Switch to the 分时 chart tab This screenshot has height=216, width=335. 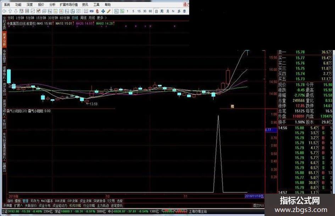coord(11,18)
